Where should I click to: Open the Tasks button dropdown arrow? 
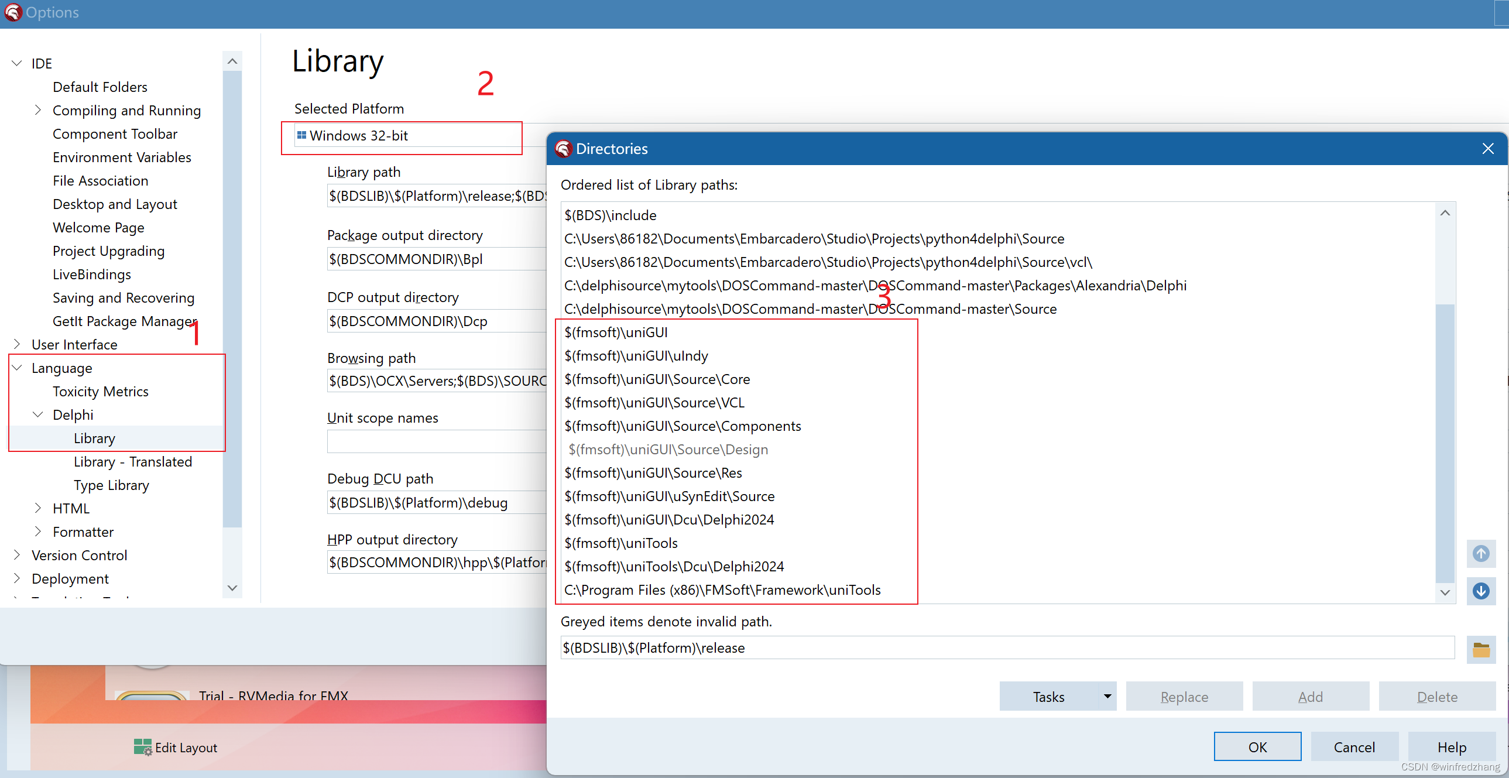tap(1106, 696)
